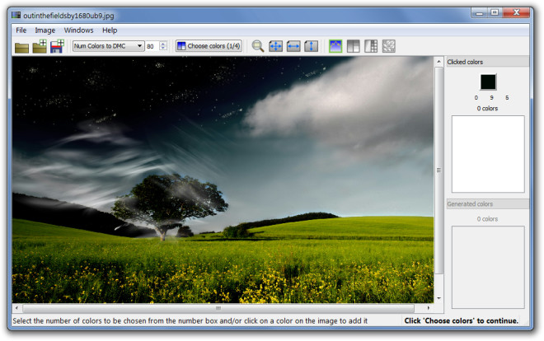Click the '0 colors' label under Generated colors

[x=487, y=219]
